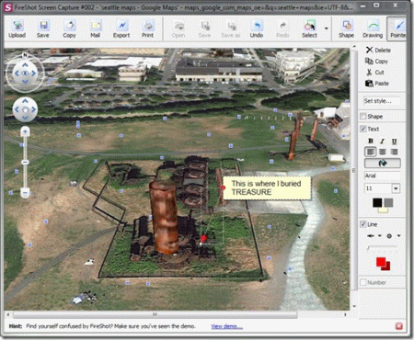Toggle underline text formatting
This screenshot has width=414, height=340.
point(394,141)
